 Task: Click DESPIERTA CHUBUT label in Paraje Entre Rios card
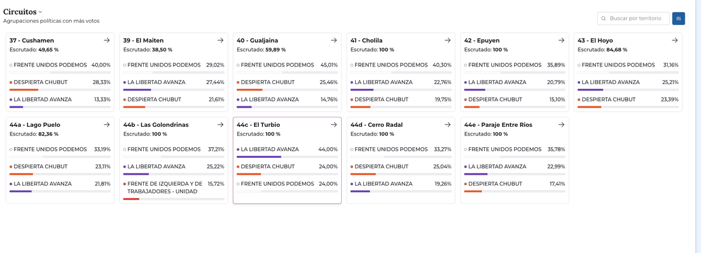(x=495, y=184)
